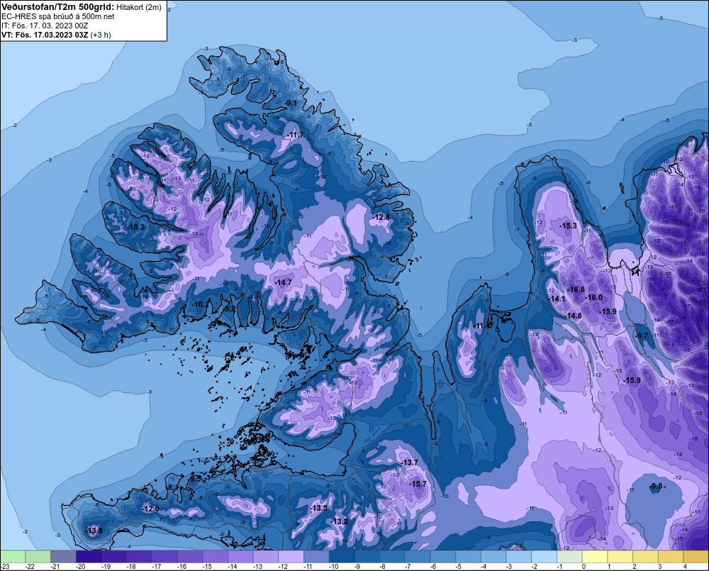Select legend color swatch between -20 and -19

(89, 556)
